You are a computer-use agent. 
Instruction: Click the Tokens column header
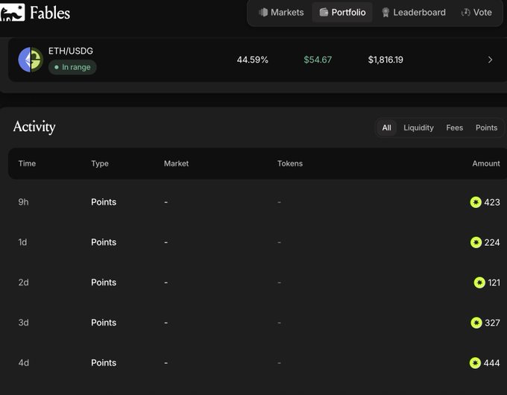(x=290, y=163)
